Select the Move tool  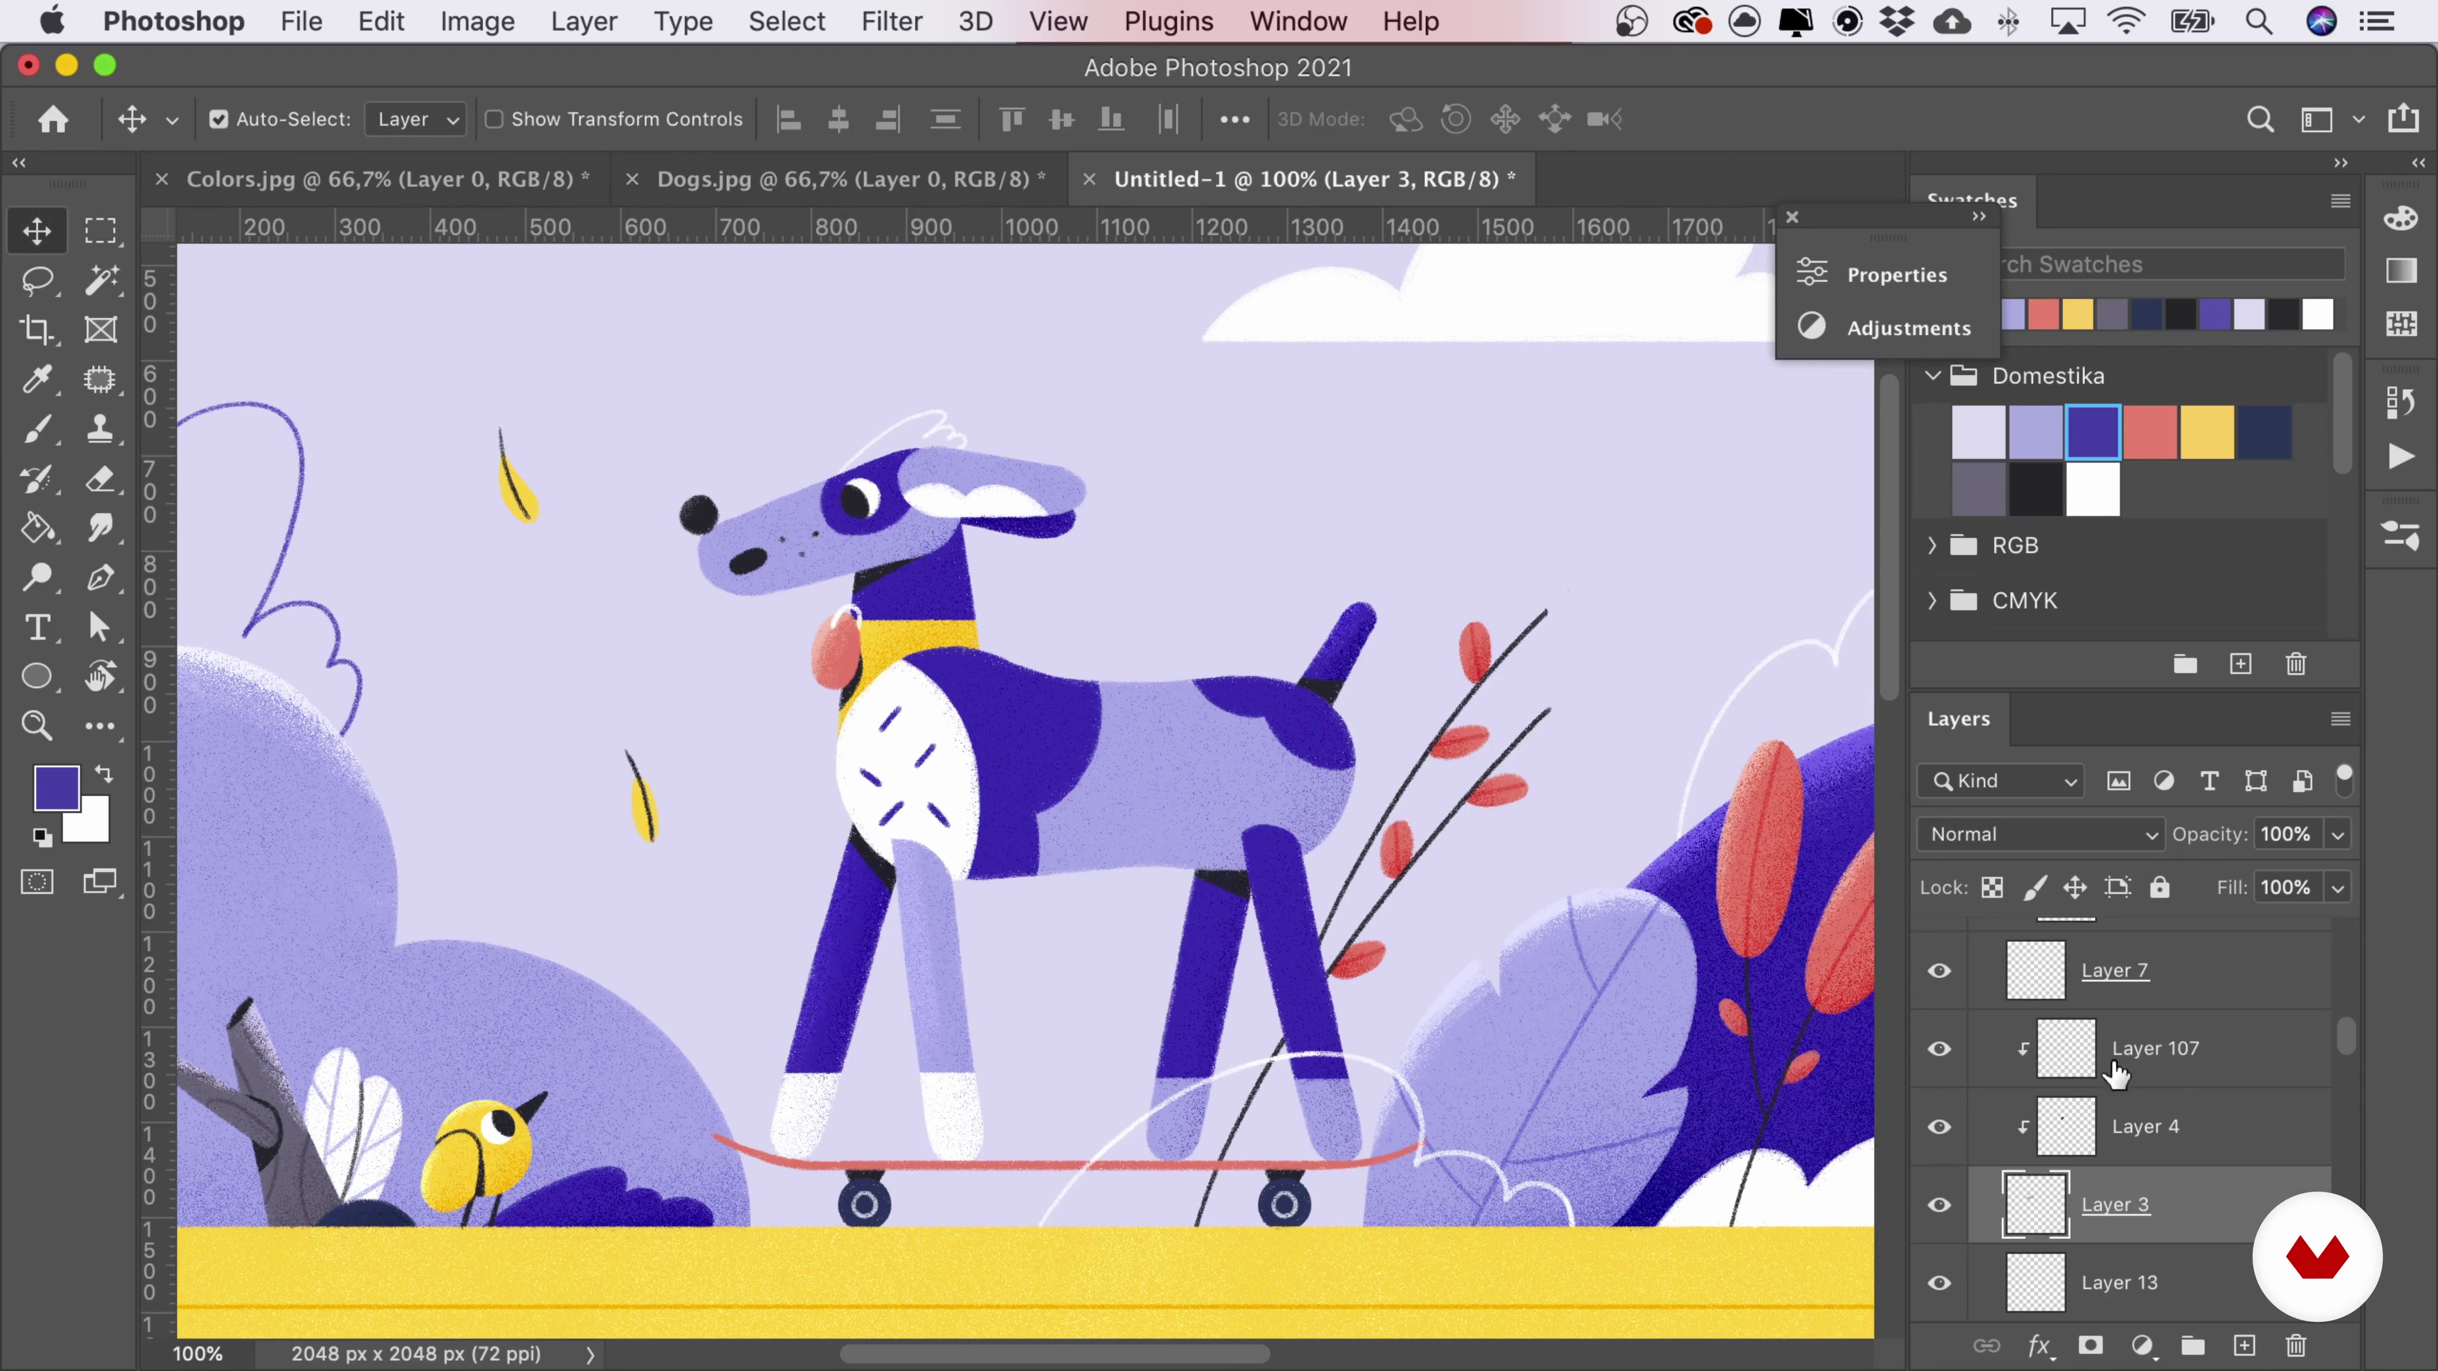[37, 231]
